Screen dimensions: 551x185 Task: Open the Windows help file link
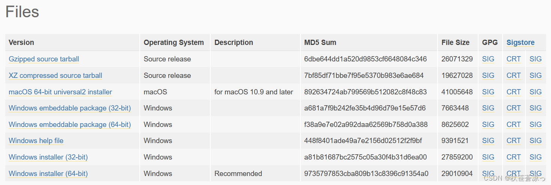pos(36,141)
